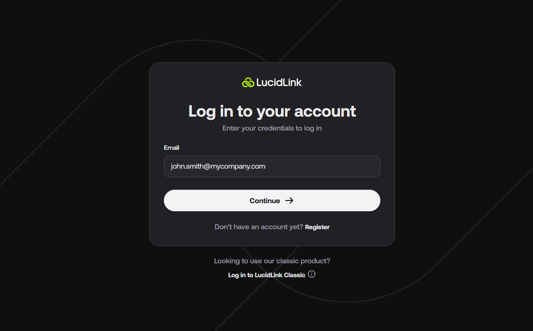The image size is (533, 331).
Task: Click the decorative curved line in background
Action: point(347,301)
